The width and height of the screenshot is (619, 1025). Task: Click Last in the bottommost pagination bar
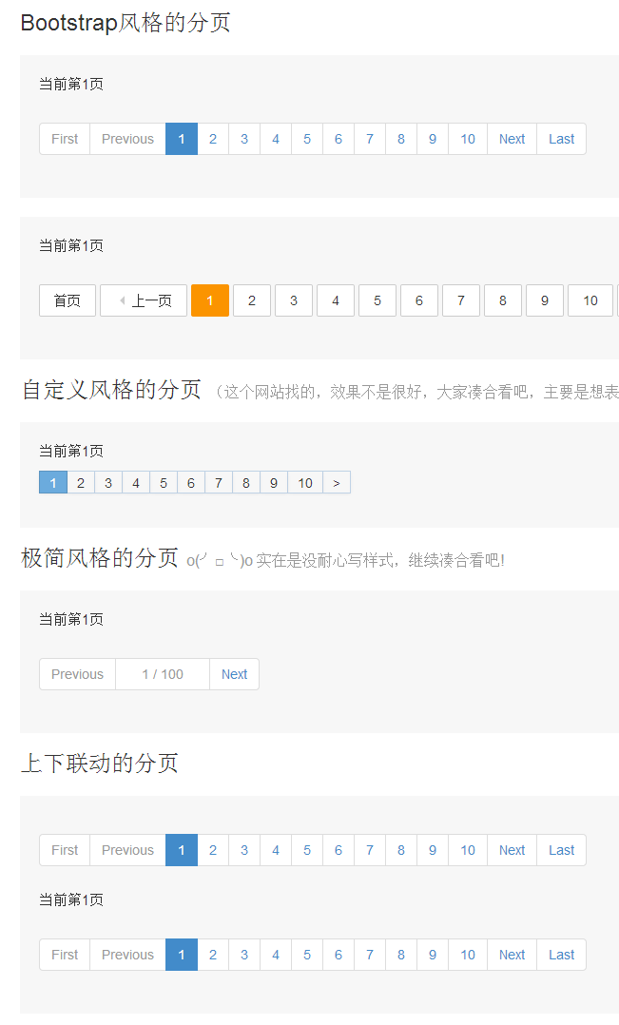coord(561,955)
